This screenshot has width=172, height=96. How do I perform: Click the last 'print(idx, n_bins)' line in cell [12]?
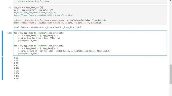[28, 54]
